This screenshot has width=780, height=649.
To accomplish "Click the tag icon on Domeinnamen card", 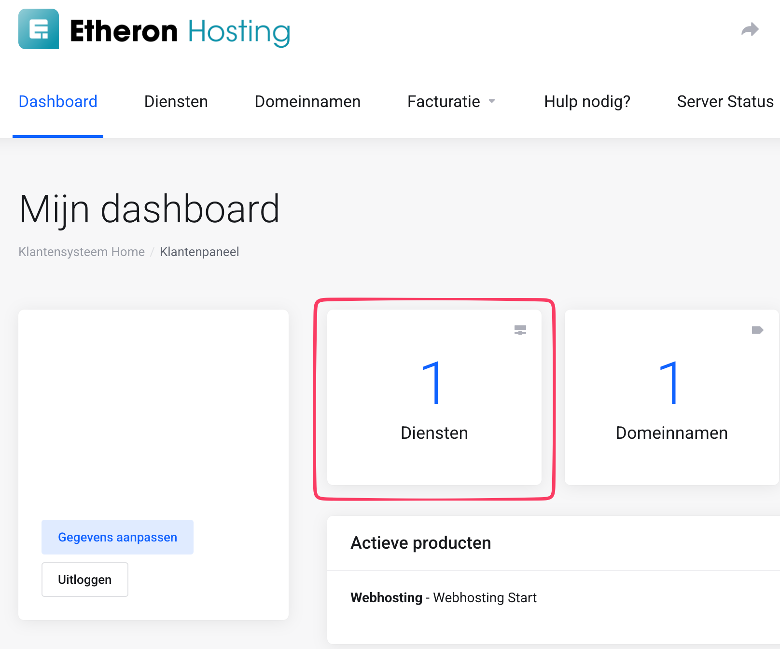I will 757,330.
